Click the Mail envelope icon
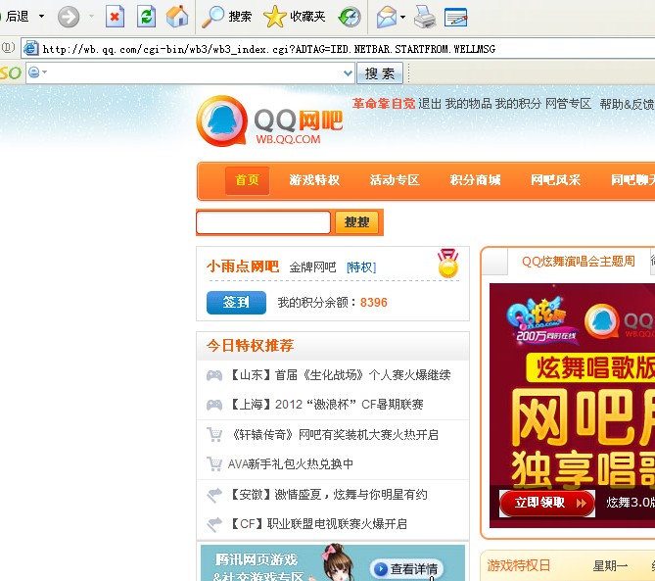Image resolution: width=655 pixels, height=581 pixels. pos(387,17)
